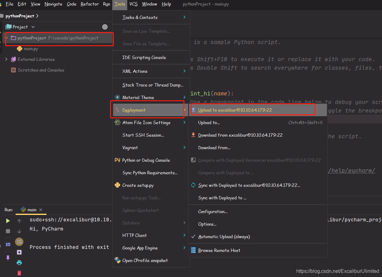Click the up arrow in Run panel
The width and height of the screenshot is (382, 277).
19,221
